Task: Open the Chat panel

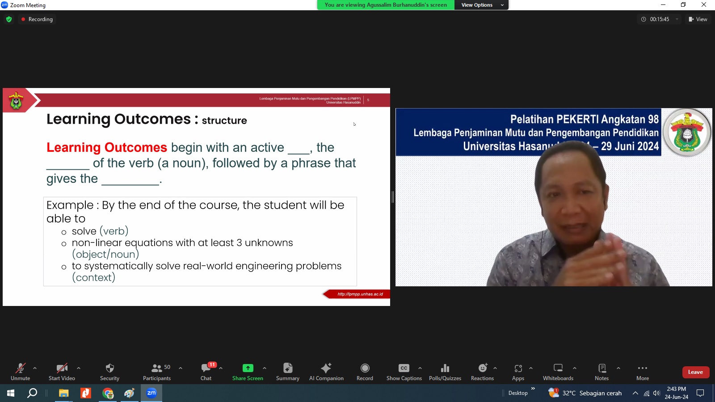Action: [206, 372]
